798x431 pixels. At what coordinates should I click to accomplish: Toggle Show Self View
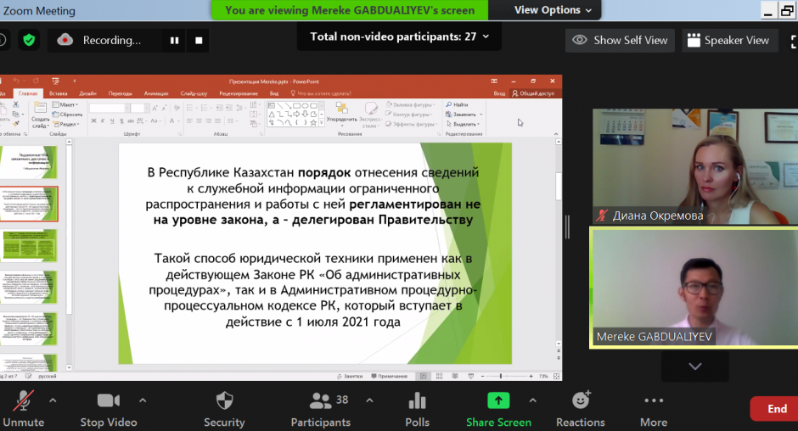620,40
